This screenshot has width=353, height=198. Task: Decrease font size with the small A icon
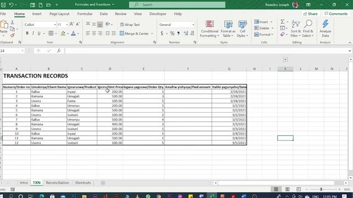(78, 24)
